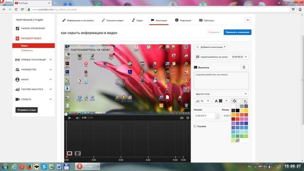Click the Сохранить button
The image size is (304, 171).
coord(214,32)
